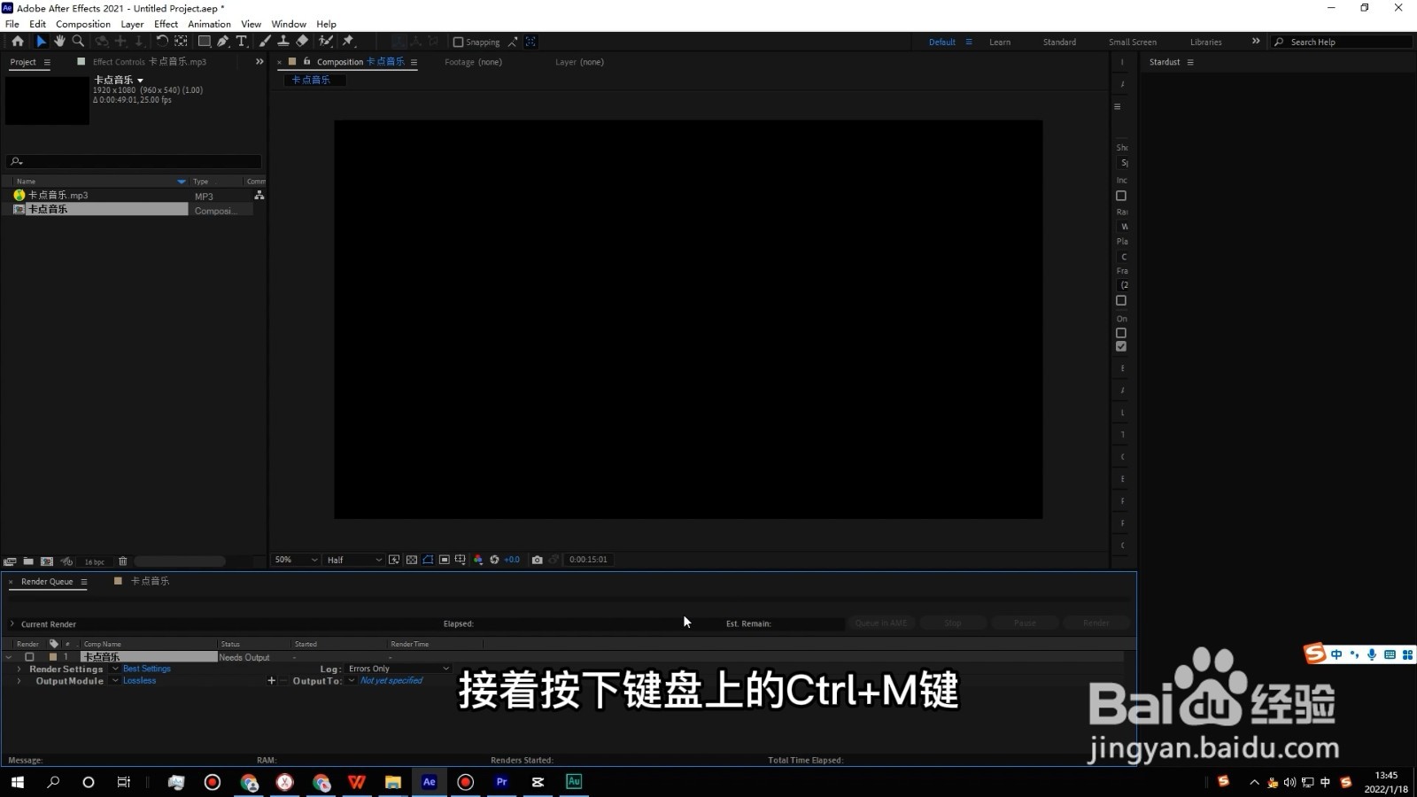Image resolution: width=1417 pixels, height=797 pixels.
Task: Select the Rotation tool
Action: tap(163, 42)
